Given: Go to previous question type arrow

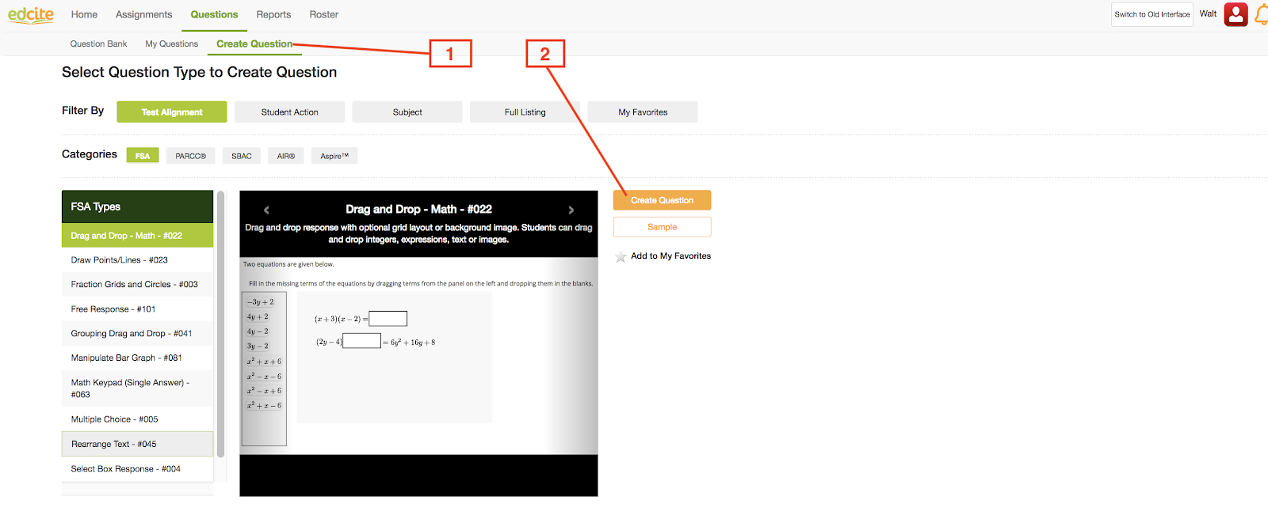Looking at the screenshot, I should 266,210.
